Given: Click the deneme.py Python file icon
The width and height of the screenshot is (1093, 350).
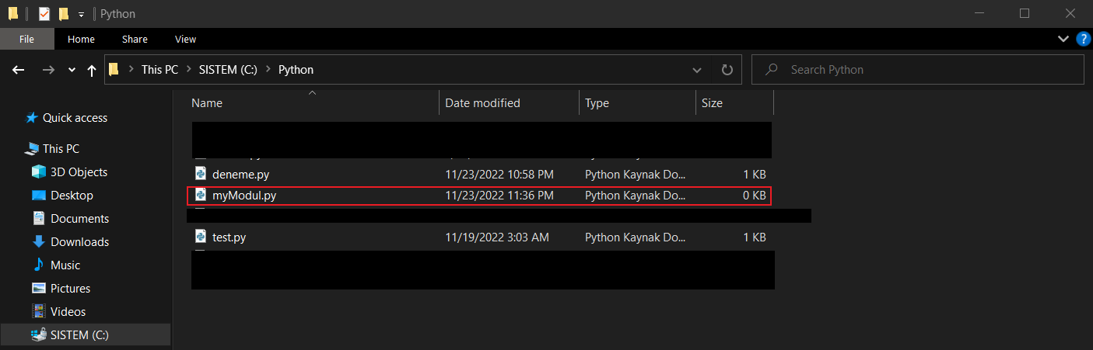Looking at the screenshot, I should tap(200, 174).
